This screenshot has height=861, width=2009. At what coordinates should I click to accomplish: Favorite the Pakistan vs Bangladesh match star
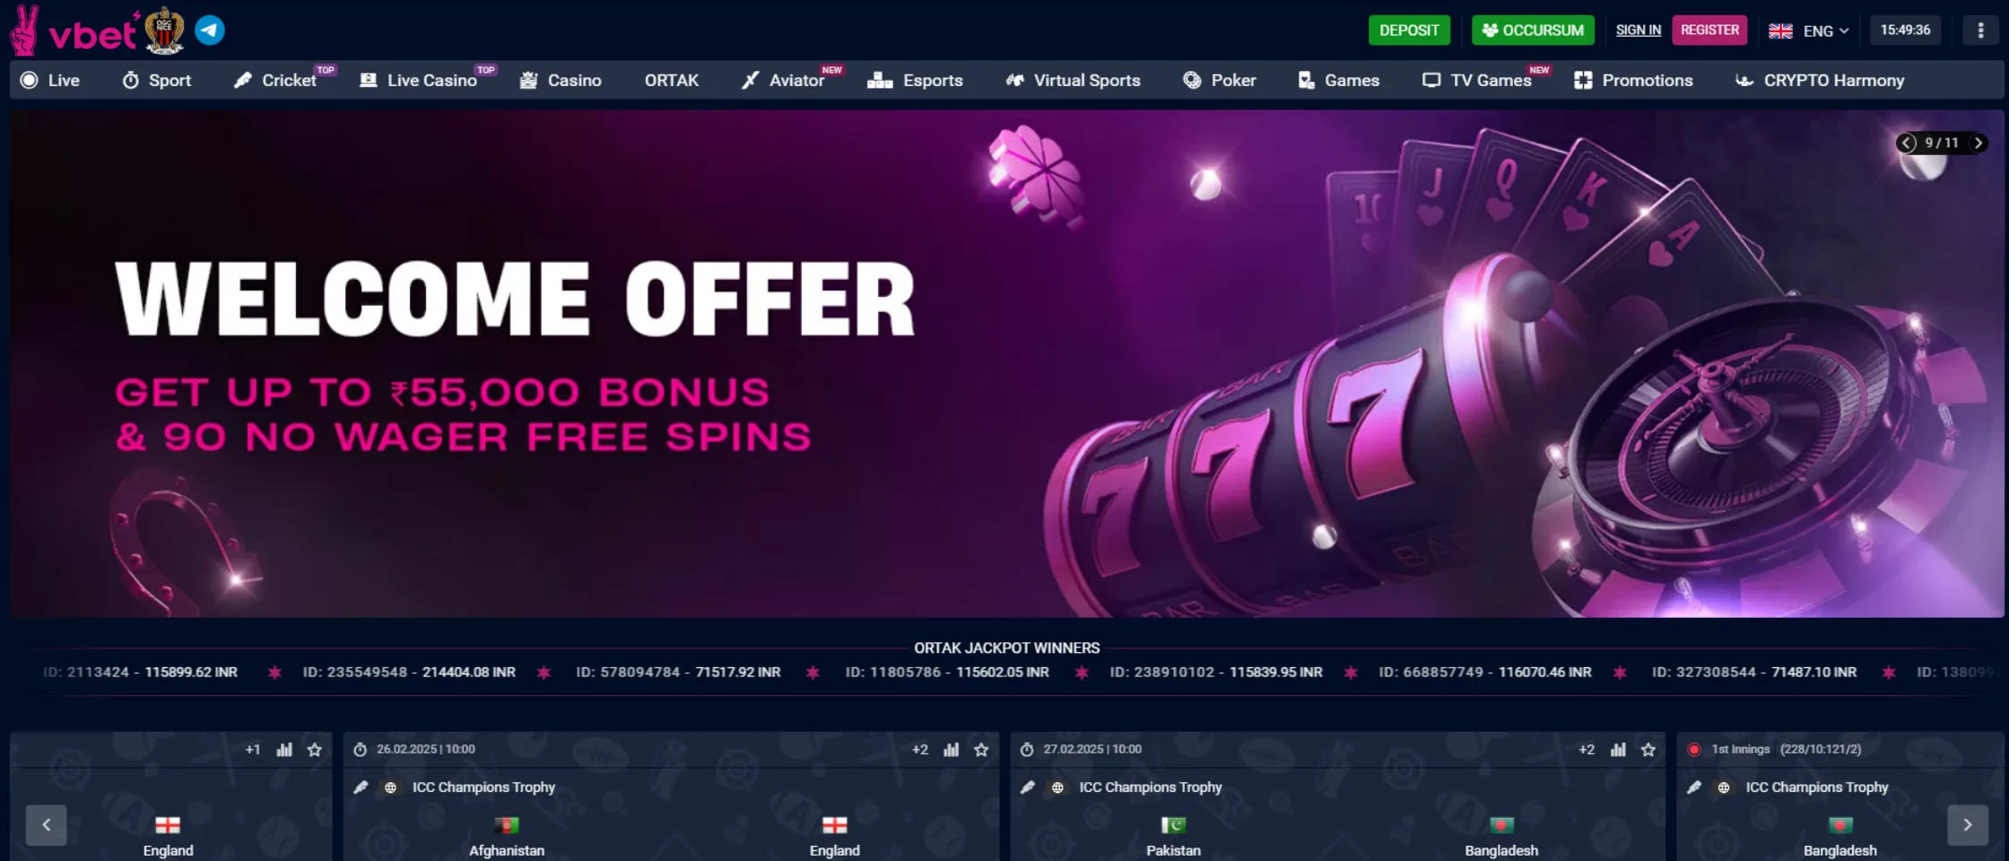(1648, 750)
